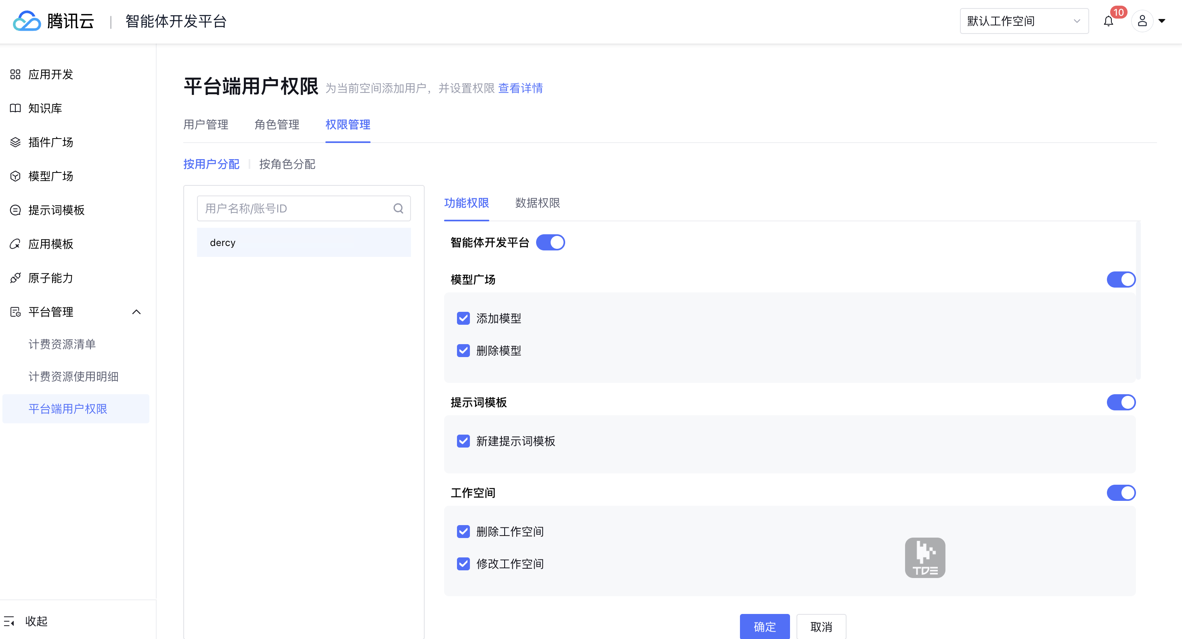The height and width of the screenshot is (639, 1182).
Task: Open the 查看详情 link
Action: click(x=520, y=88)
